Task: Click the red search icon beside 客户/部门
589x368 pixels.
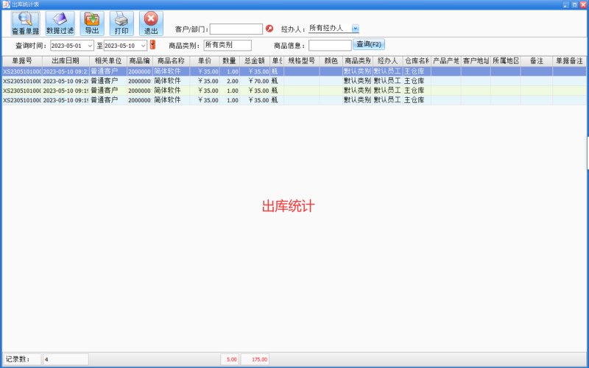Action: click(x=269, y=29)
